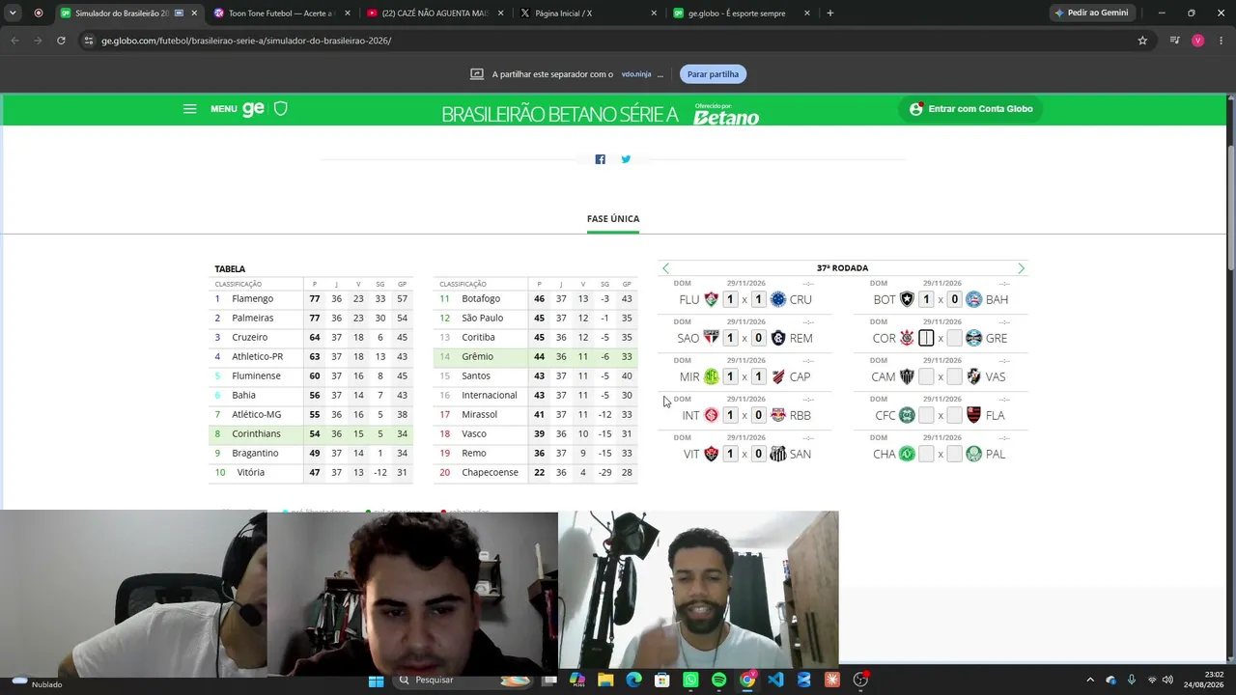Reload the ge.globo page

point(61,41)
